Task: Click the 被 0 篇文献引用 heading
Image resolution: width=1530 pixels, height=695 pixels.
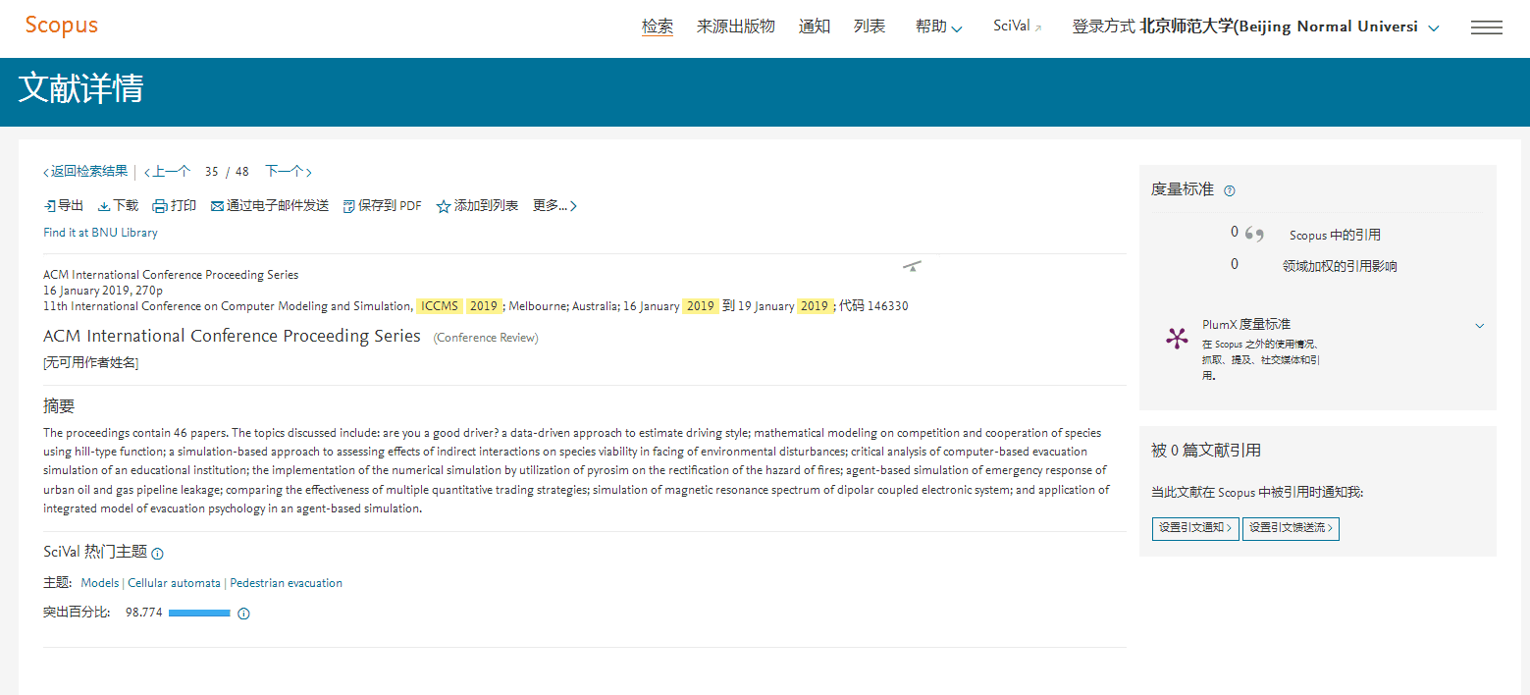Action: tap(1206, 451)
